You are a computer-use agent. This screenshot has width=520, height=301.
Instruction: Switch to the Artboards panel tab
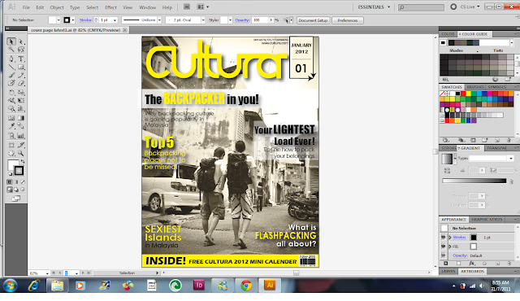tap(473, 271)
